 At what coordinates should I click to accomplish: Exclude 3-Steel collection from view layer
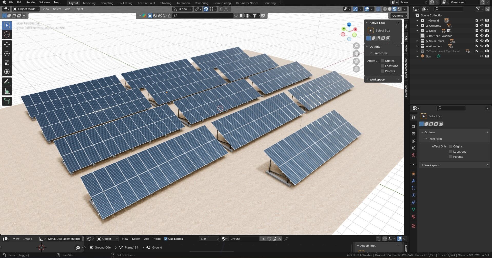tap(477, 31)
